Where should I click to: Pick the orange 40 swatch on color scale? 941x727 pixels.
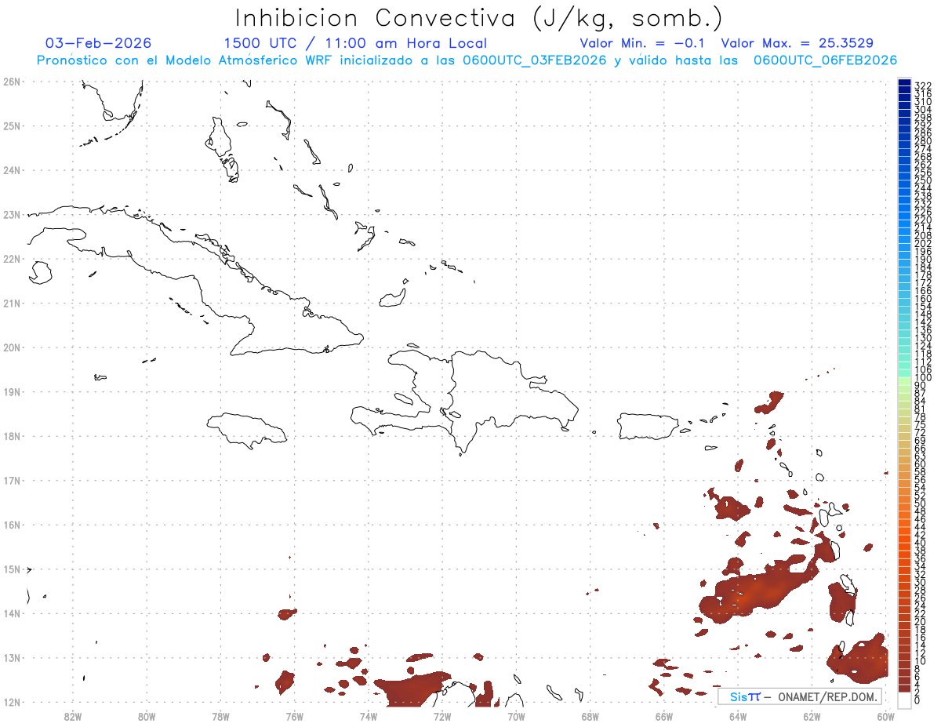(904, 543)
